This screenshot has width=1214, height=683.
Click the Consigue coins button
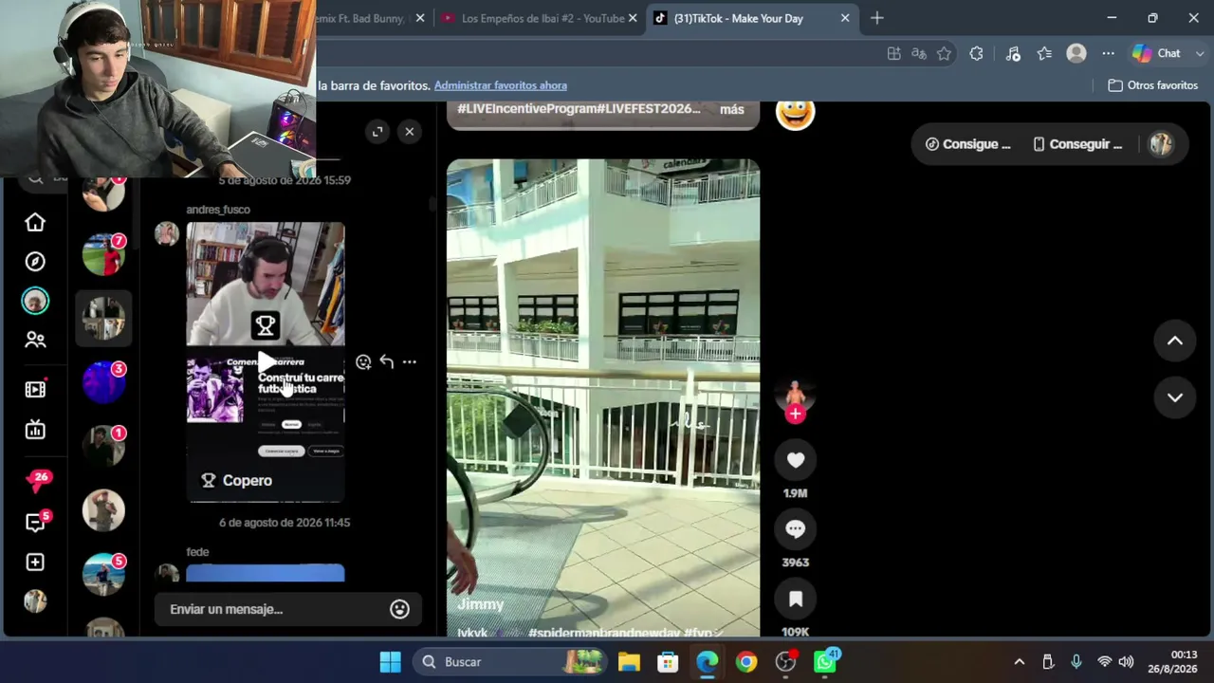pyautogui.click(x=967, y=144)
